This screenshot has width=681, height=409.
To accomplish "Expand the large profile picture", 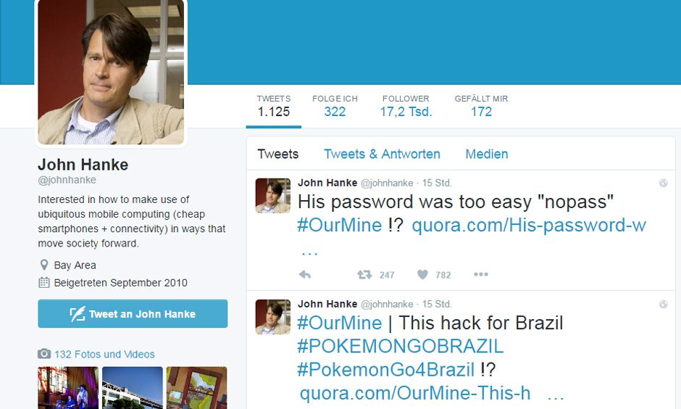I will click(111, 72).
